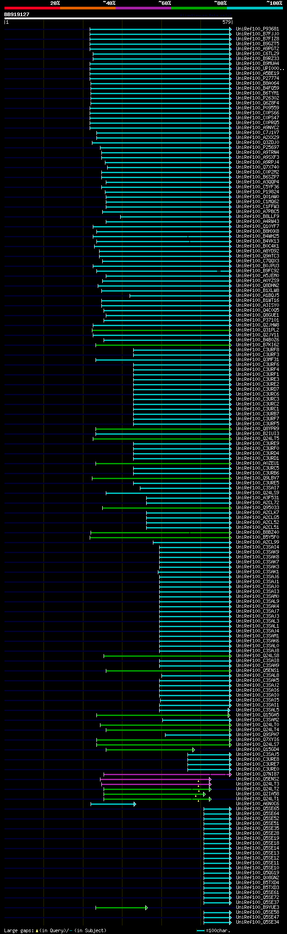Select hit label UniRef100_A5JEN0
Screen dimensions: 287x934
pyautogui.click(x=257, y=276)
